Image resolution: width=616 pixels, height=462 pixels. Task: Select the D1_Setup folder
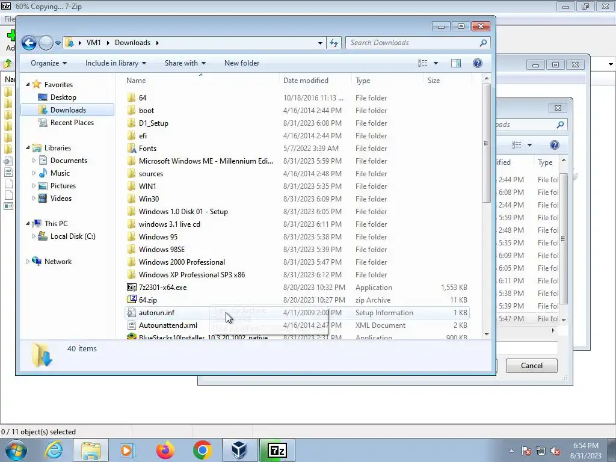[x=153, y=123]
